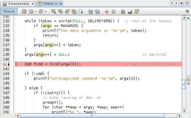This screenshot has height=118, width=191.
Task: Click highlighted 'argc' on line 139
Action: tap(40, 55)
